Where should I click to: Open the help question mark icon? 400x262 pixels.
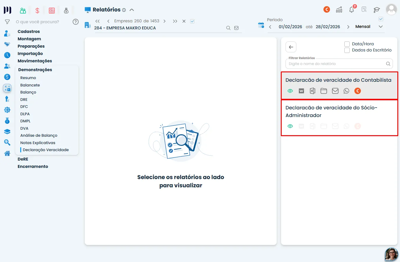coord(76,22)
